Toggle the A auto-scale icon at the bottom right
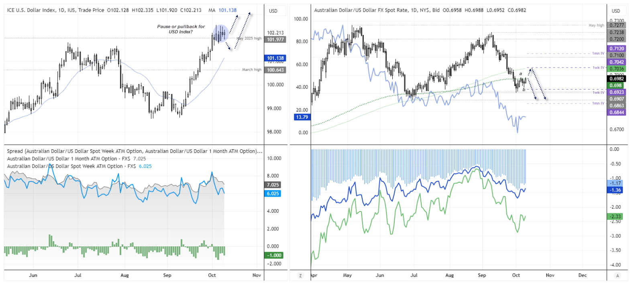The height and width of the screenshot is (293, 632). pyautogui.click(x=618, y=275)
